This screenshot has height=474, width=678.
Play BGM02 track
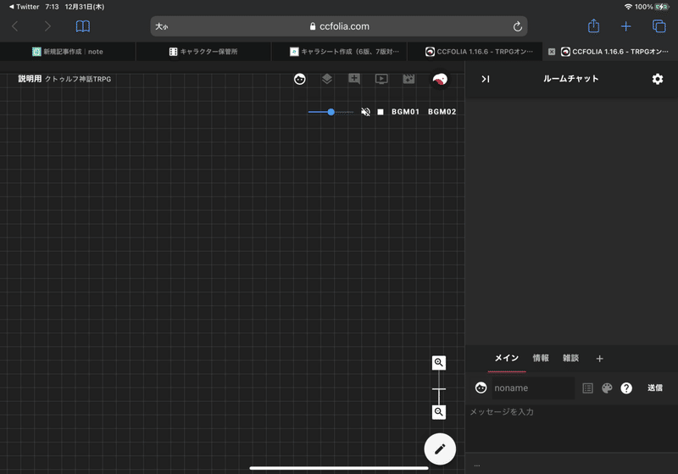[442, 112]
